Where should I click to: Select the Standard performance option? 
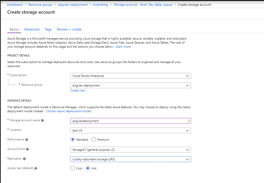click(x=73, y=139)
